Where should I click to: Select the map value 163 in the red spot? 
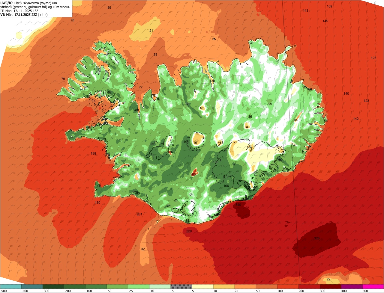click(x=193, y=174)
